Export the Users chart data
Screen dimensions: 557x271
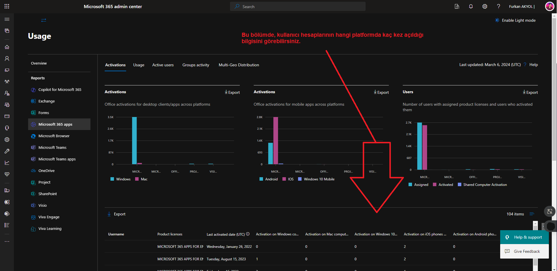530,92
